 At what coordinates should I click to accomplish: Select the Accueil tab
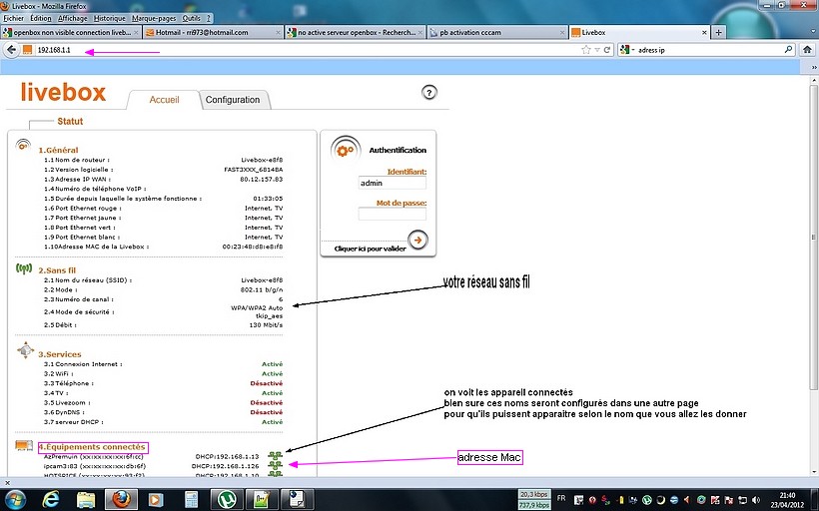(164, 100)
